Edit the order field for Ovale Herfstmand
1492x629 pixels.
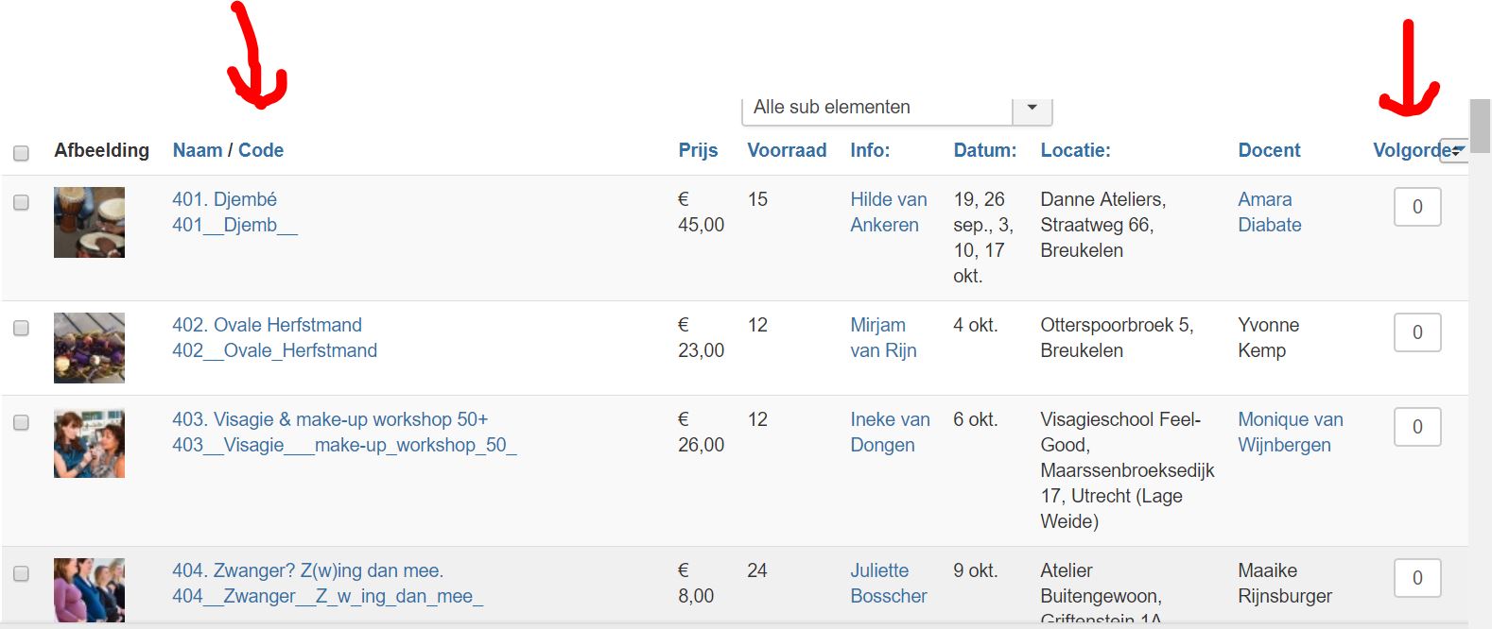[x=1416, y=332]
